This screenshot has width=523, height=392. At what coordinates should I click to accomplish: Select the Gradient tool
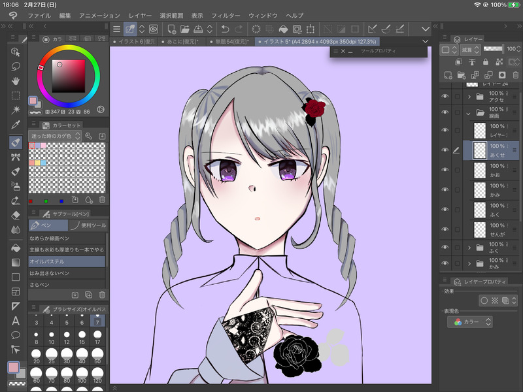click(x=15, y=263)
